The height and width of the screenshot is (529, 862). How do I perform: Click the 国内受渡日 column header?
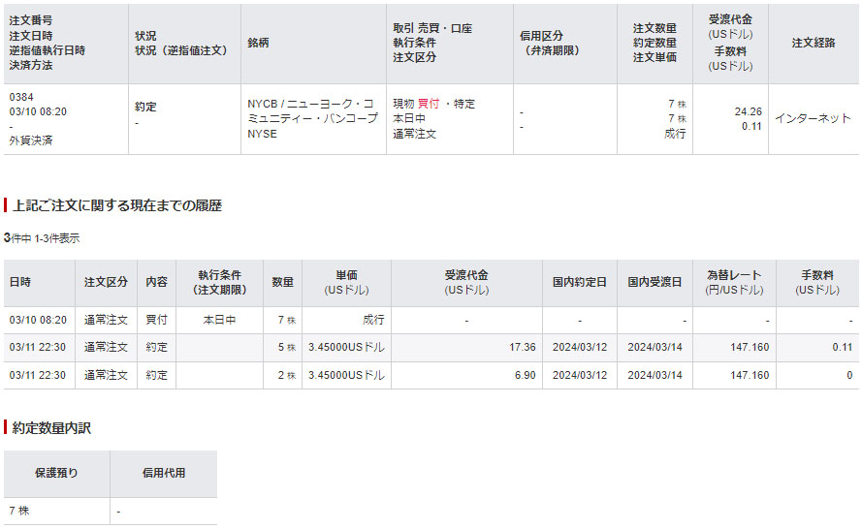point(654,282)
